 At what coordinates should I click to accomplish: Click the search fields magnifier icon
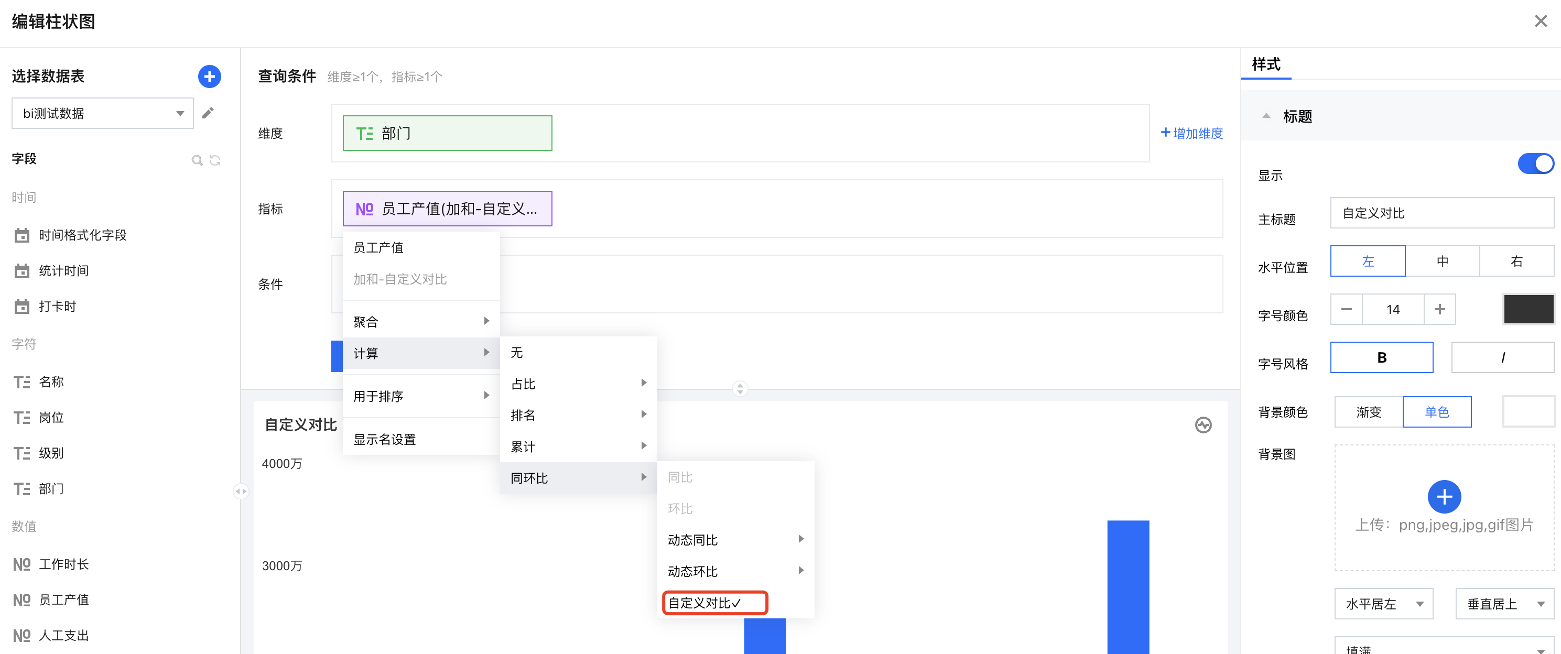197,160
